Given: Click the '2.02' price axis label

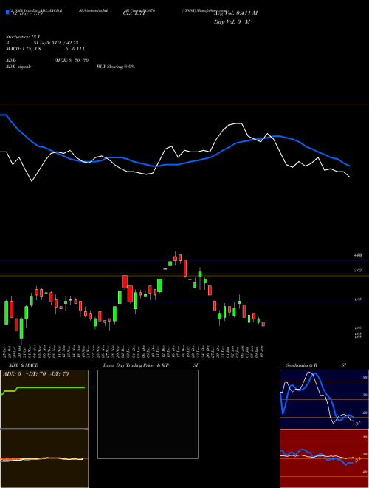Looking at the screenshot, I should pos(358,271).
